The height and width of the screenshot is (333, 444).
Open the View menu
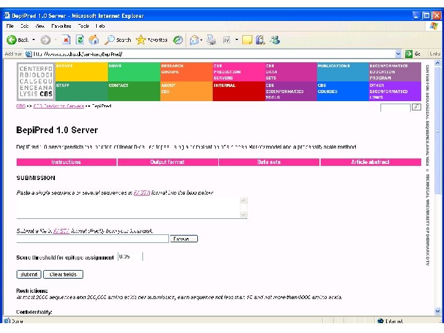[x=40, y=26]
